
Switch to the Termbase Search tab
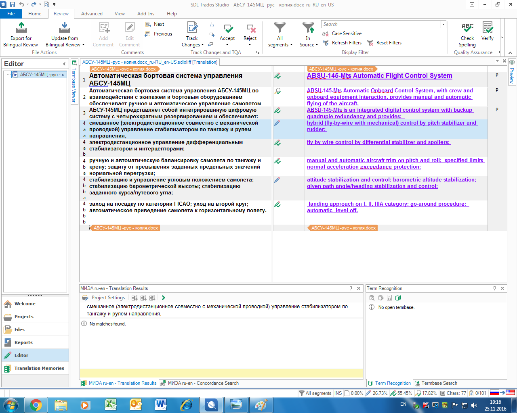[435, 383]
